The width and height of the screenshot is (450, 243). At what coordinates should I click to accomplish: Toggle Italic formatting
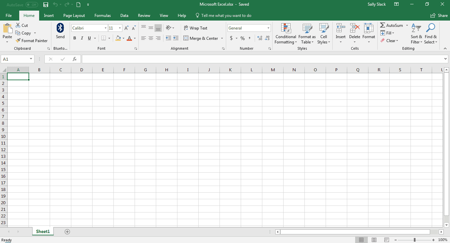pos(82,38)
